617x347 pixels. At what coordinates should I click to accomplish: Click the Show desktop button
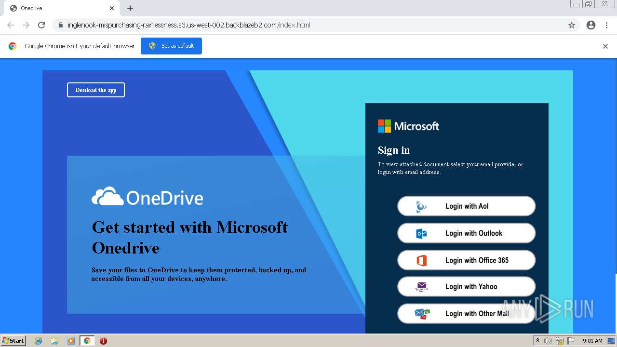point(612,341)
